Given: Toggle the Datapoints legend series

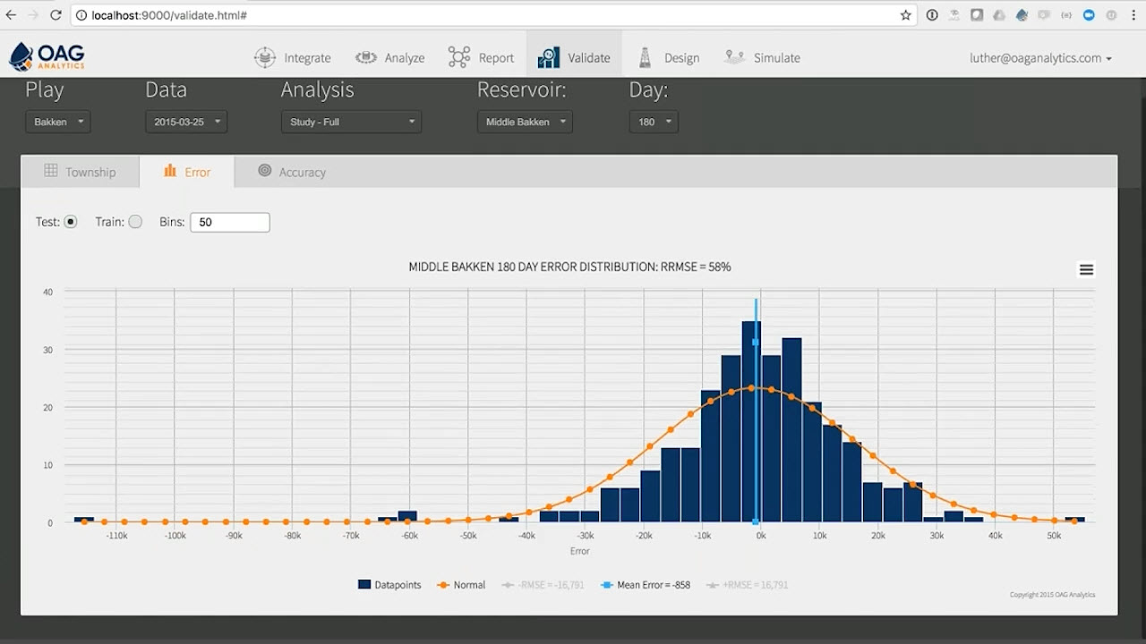Looking at the screenshot, I should (389, 585).
